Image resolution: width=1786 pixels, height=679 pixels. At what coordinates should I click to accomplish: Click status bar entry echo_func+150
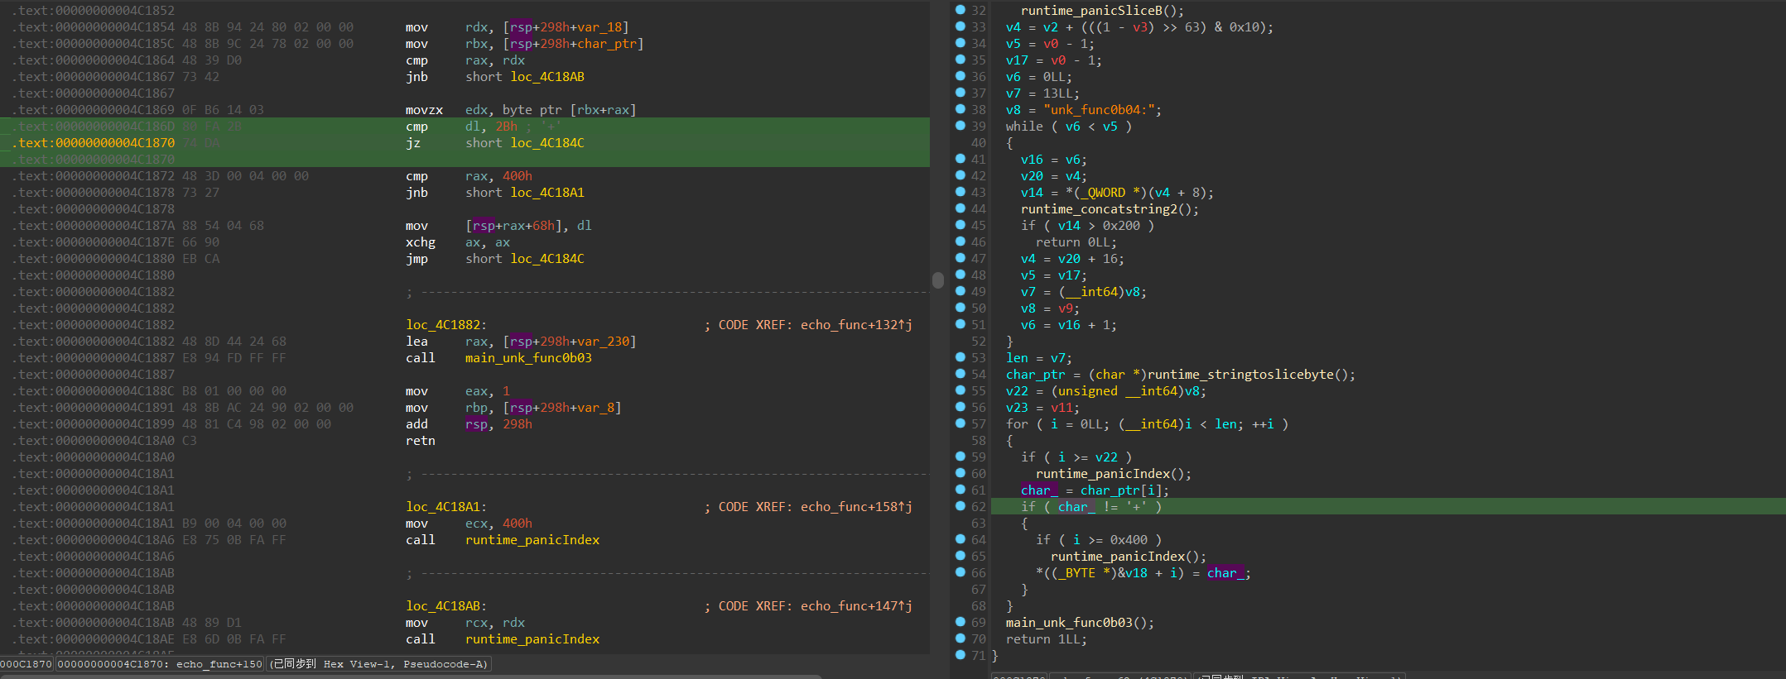point(219,664)
